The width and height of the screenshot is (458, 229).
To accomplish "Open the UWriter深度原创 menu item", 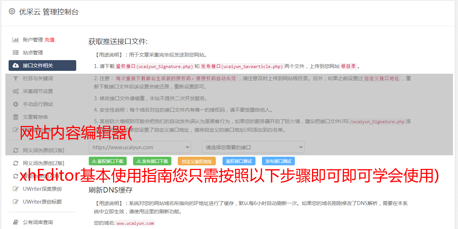I will (42, 189).
